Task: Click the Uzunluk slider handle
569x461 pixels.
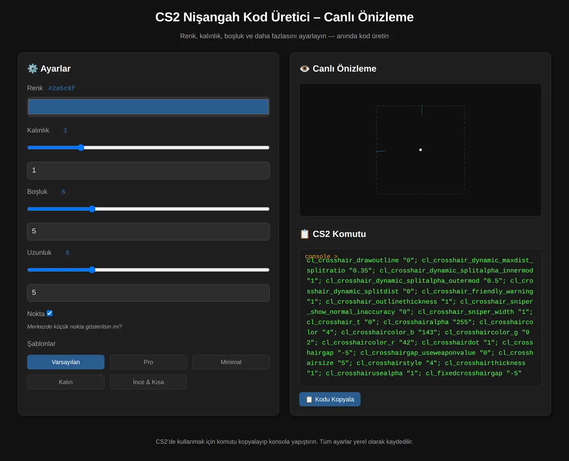Action: [x=92, y=270]
